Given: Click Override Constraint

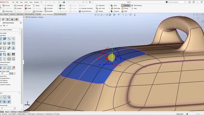Looking at the screenshot, I should [x=86, y=8].
